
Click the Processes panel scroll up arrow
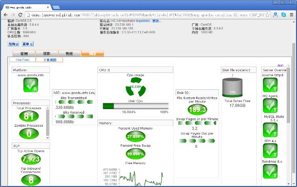pos(48,108)
